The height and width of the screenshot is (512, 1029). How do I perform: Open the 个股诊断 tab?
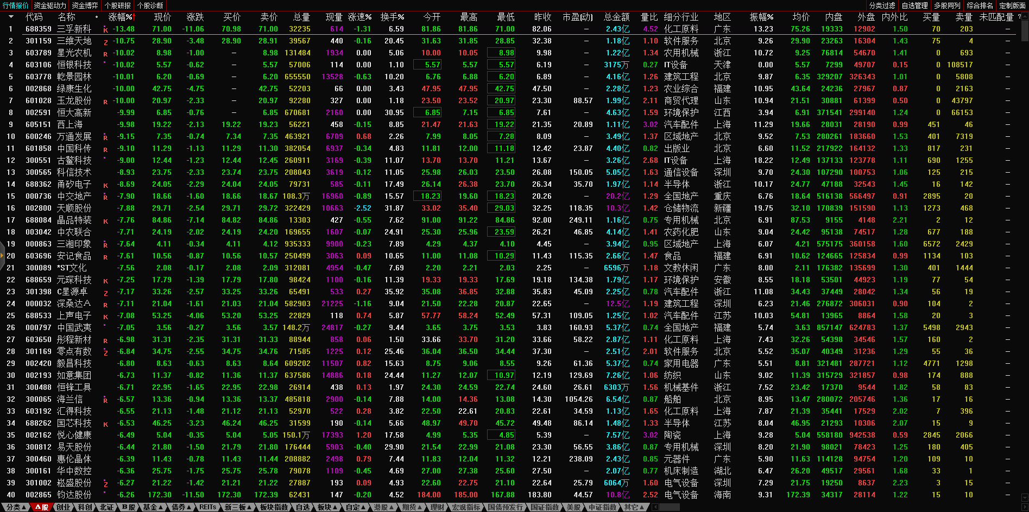pyautogui.click(x=150, y=5)
